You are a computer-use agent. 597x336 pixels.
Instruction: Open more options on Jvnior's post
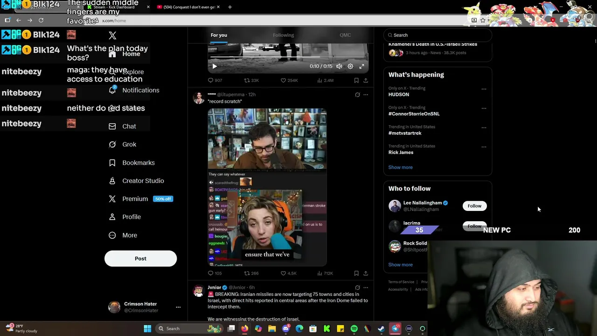click(366, 287)
